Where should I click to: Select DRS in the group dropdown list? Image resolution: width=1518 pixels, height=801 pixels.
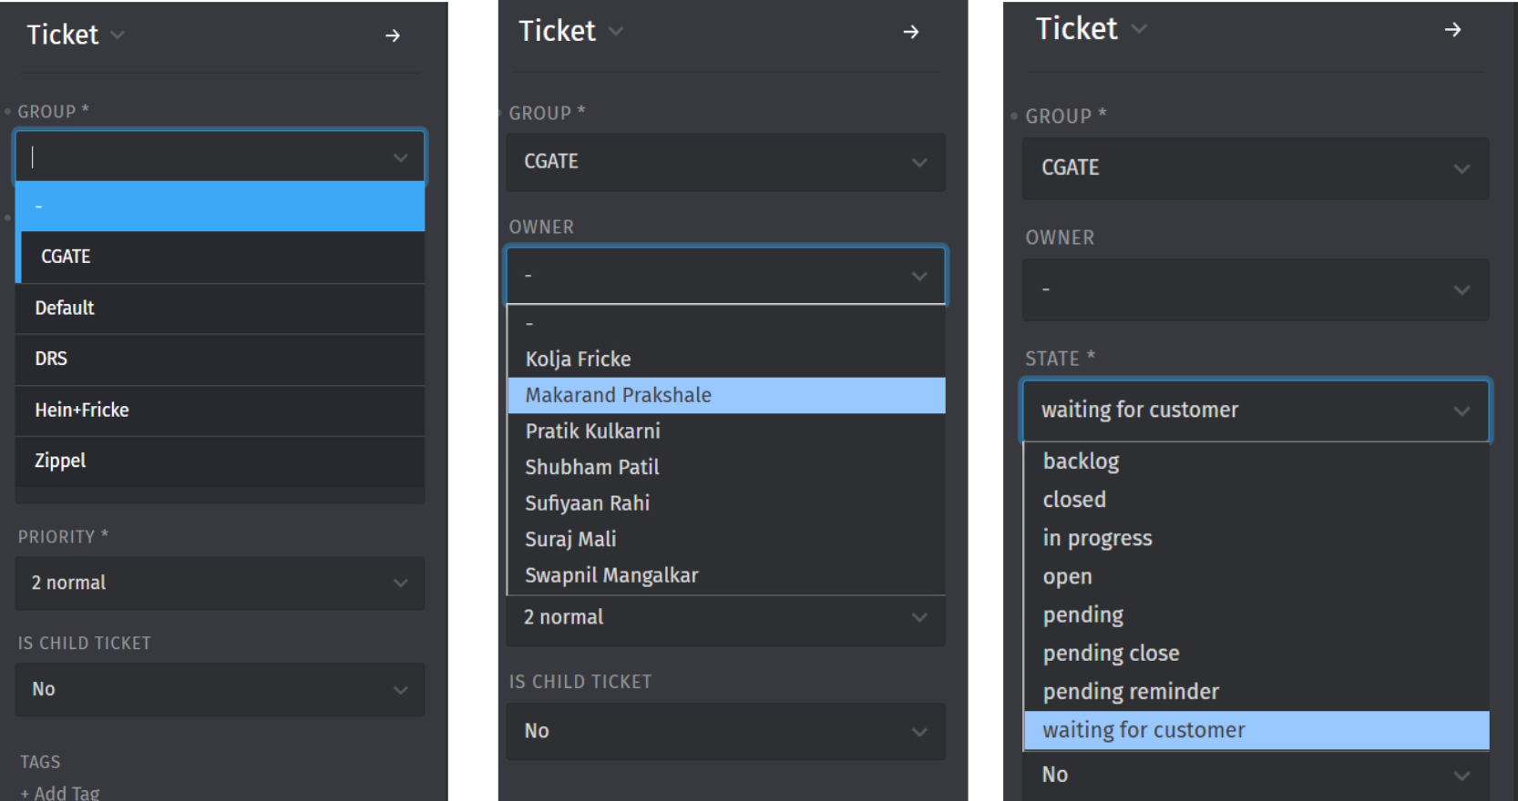tap(51, 359)
